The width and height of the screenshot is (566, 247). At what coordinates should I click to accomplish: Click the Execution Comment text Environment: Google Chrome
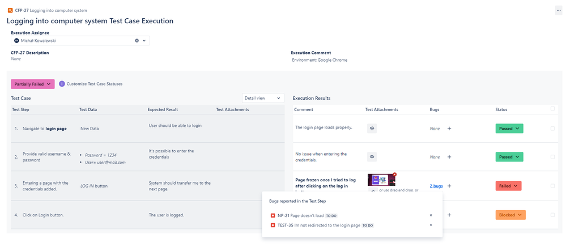pyautogui.click(x=320, y=60)
